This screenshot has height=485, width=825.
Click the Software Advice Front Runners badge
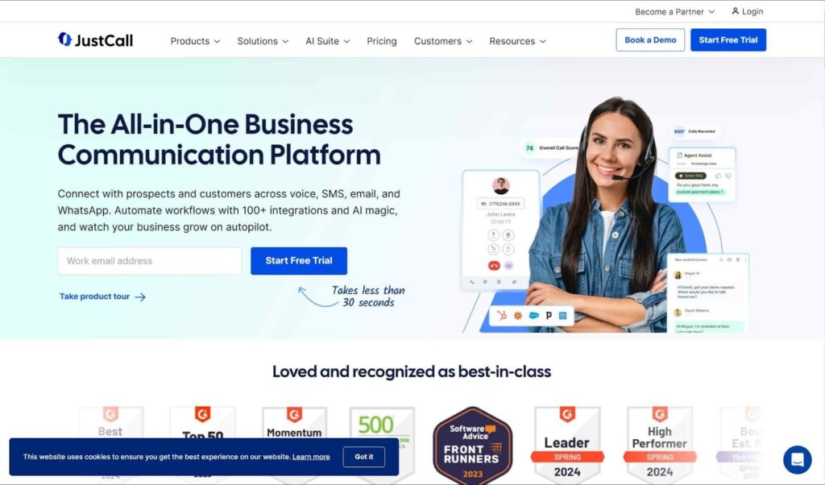[472, 445]
